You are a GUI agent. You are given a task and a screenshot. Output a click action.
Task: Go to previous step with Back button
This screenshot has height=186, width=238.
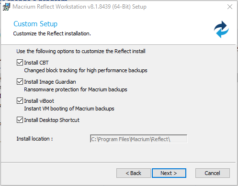pos(134,173)
